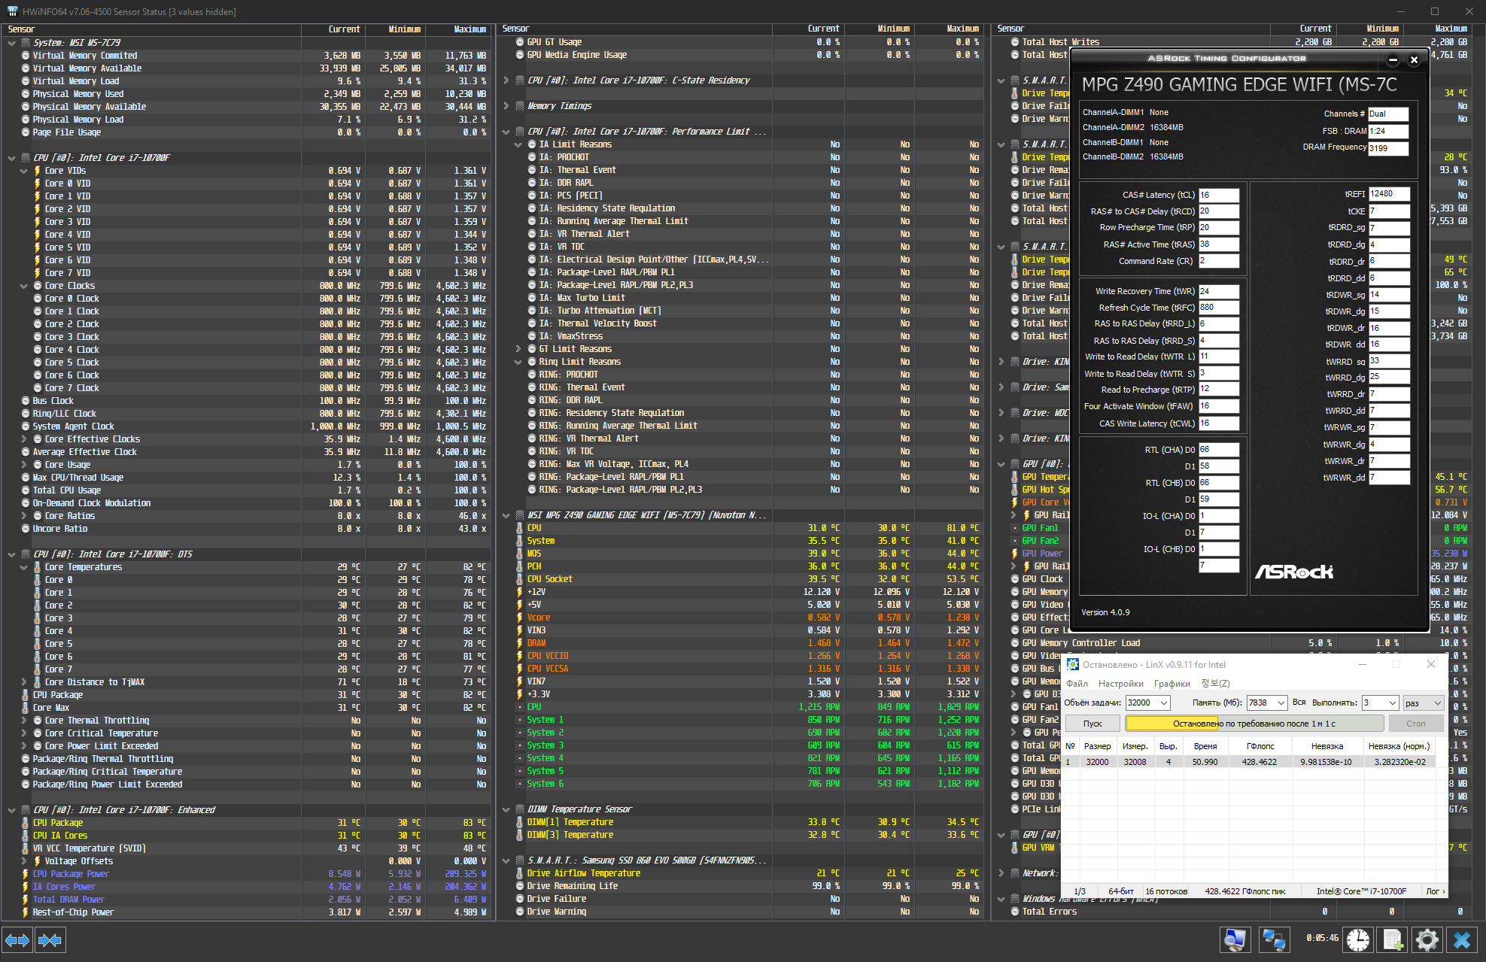The image size is (1486, 962).
Task: Click the expand layout arrows button
Action: [17, 940]
